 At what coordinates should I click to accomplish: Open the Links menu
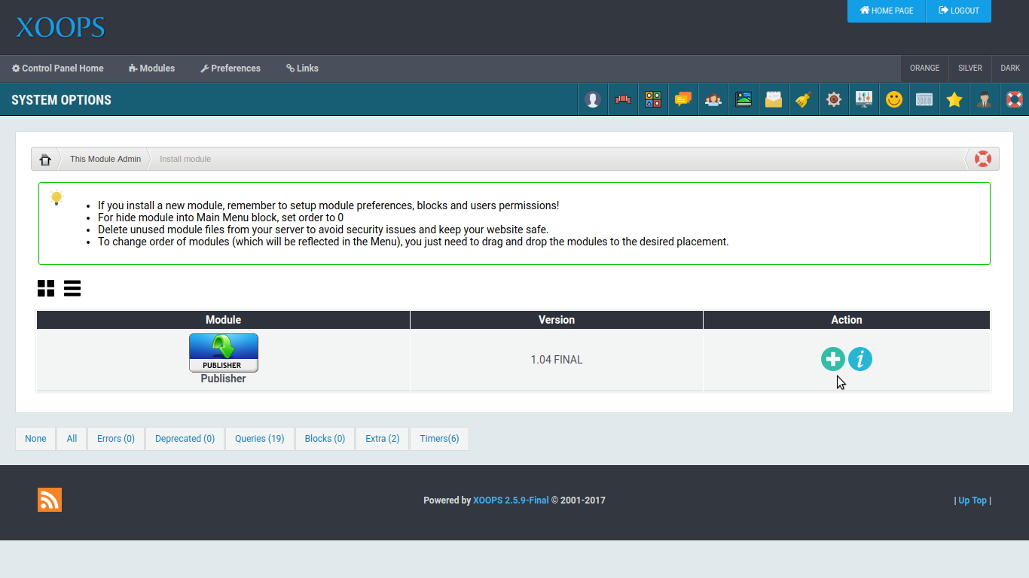click(302, 68)
